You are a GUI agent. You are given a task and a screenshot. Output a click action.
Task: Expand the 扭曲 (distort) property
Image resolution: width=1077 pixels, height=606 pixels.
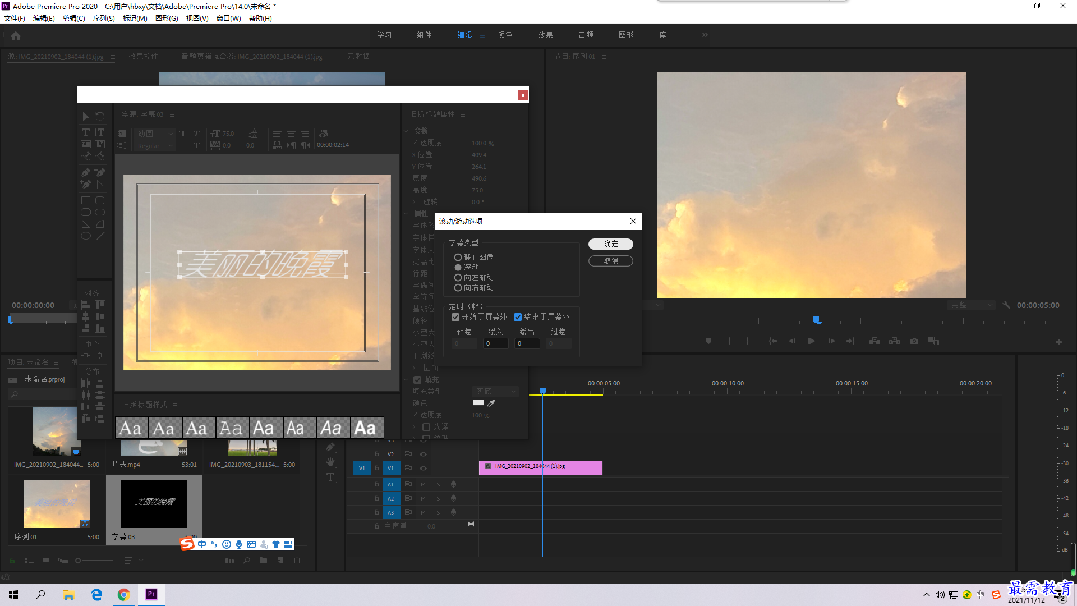click(414, 368)
